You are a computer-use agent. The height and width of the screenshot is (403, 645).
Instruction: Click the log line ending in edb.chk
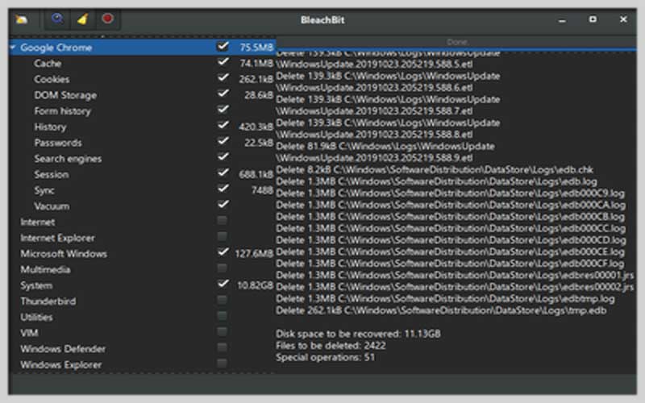click(x=435, y=169)
